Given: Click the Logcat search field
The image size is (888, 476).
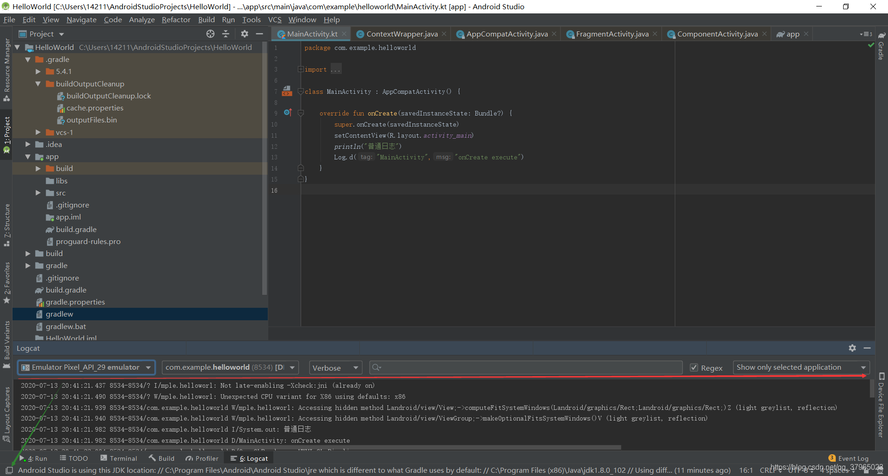Looking at the screenshot, I should click(x=526, y=367).
